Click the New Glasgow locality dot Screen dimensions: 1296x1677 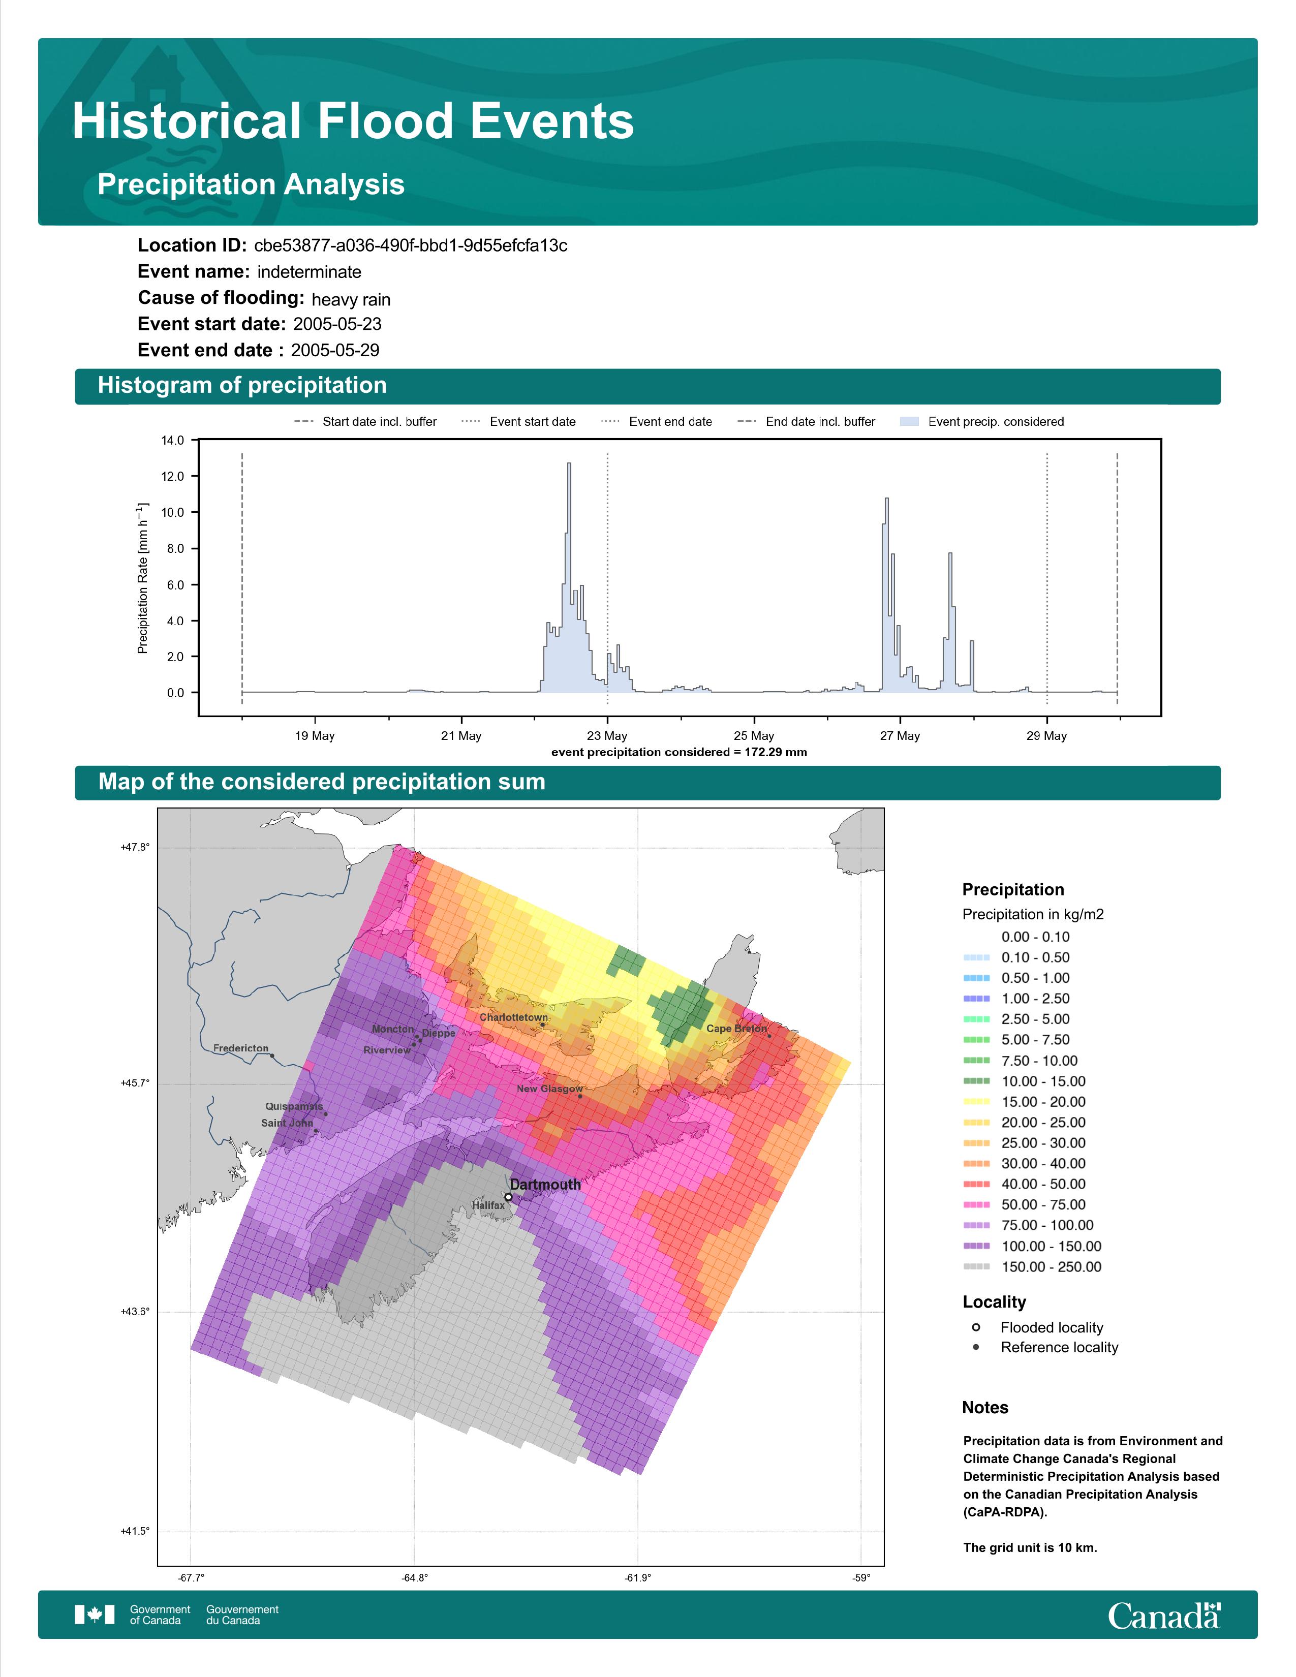[580, 1097]
